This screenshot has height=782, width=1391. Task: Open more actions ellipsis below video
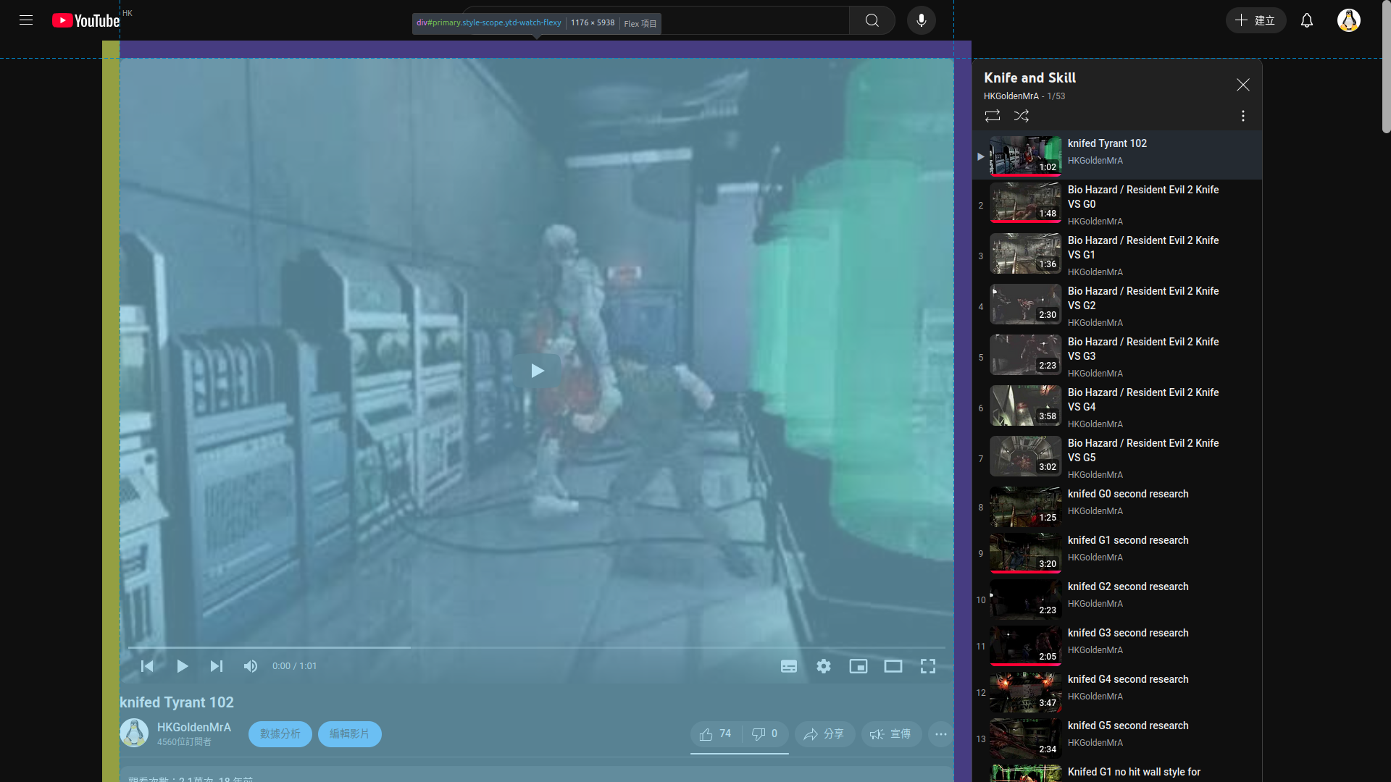click(941, 734)
